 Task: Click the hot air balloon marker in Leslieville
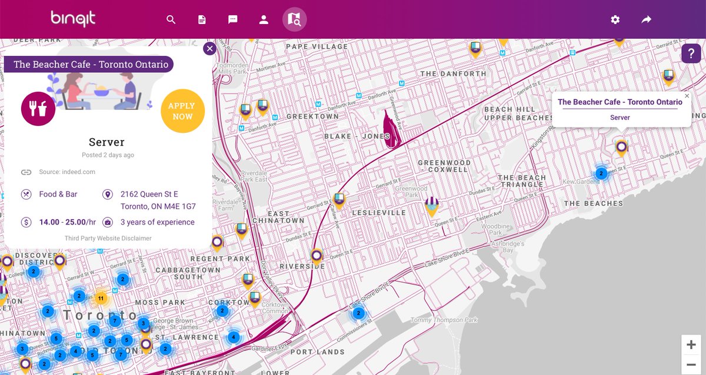point(432,206)
